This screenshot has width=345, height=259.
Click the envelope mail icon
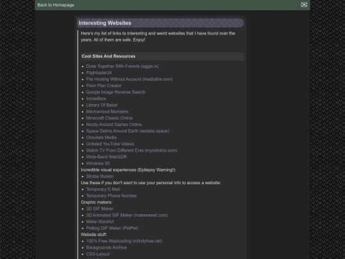(304, 4)
